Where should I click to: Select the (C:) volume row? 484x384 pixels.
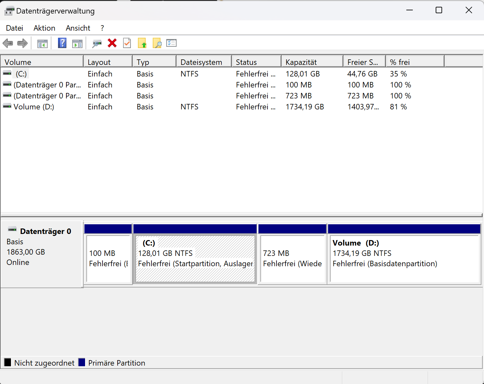[242, 74]
